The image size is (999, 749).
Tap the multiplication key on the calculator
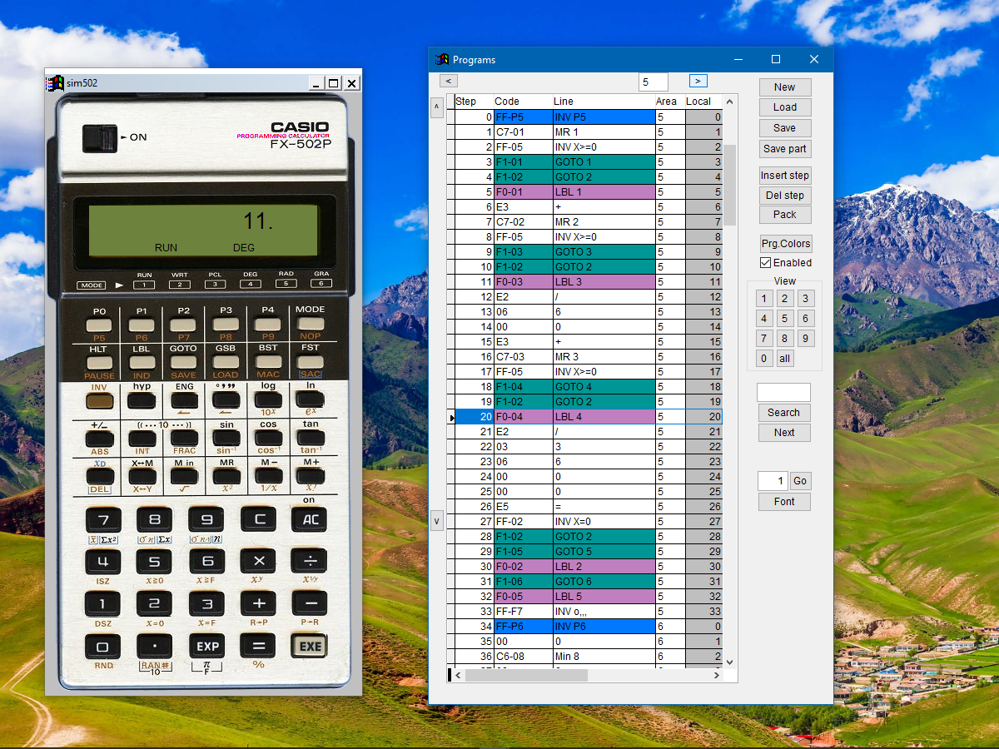tap(258, 561)
